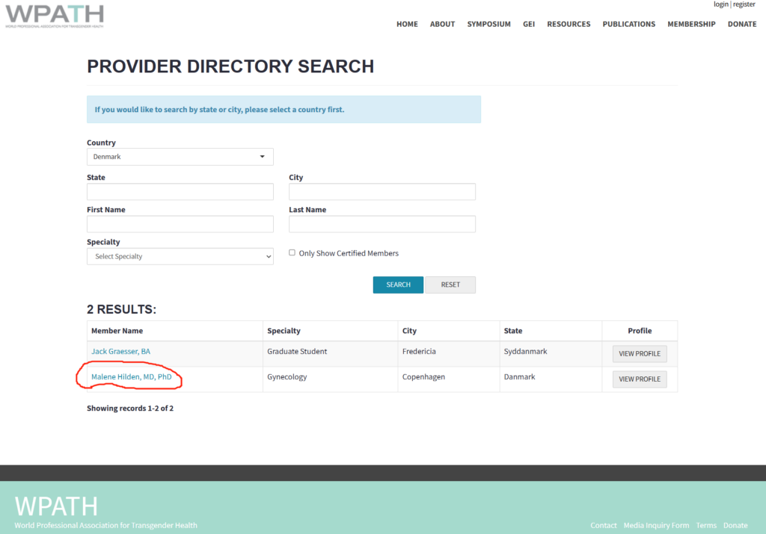This screenshot has height=534, width=766.
Task: Click the DONATE menu item
Action: pos(742,24)
